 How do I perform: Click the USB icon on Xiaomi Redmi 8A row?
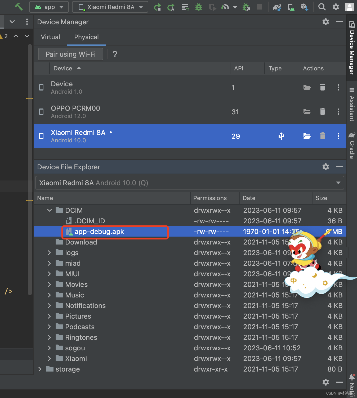tap(281, 136)
